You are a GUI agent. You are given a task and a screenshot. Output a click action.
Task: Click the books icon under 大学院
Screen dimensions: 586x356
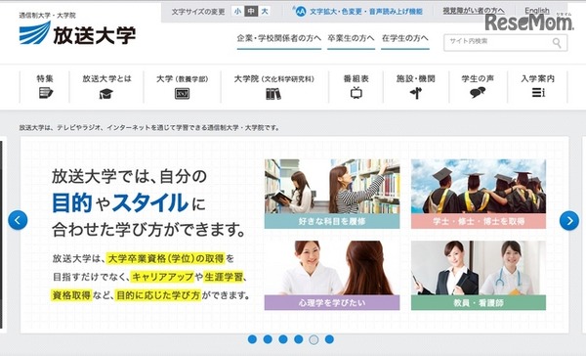pyautogui.click(x=273, y=94)
